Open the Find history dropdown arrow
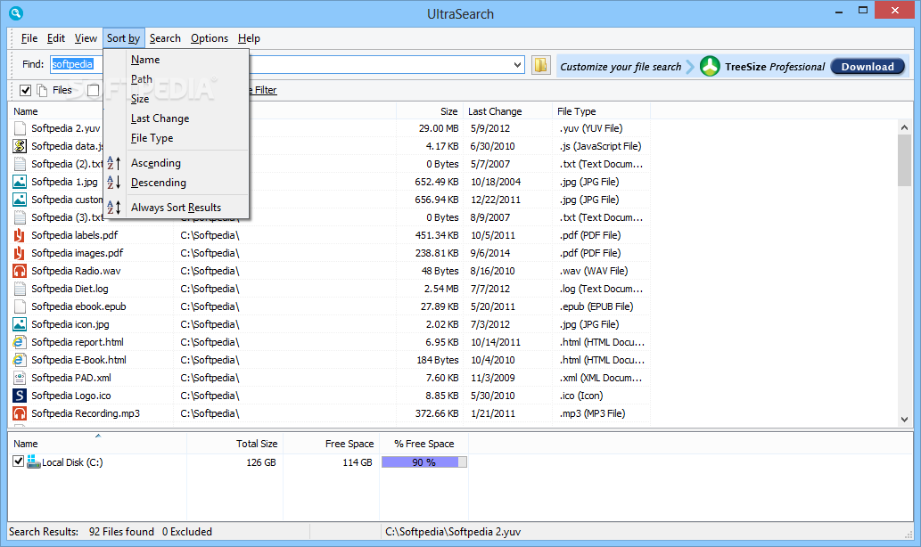This screenshot has height=547, width=921. [517, 64]
